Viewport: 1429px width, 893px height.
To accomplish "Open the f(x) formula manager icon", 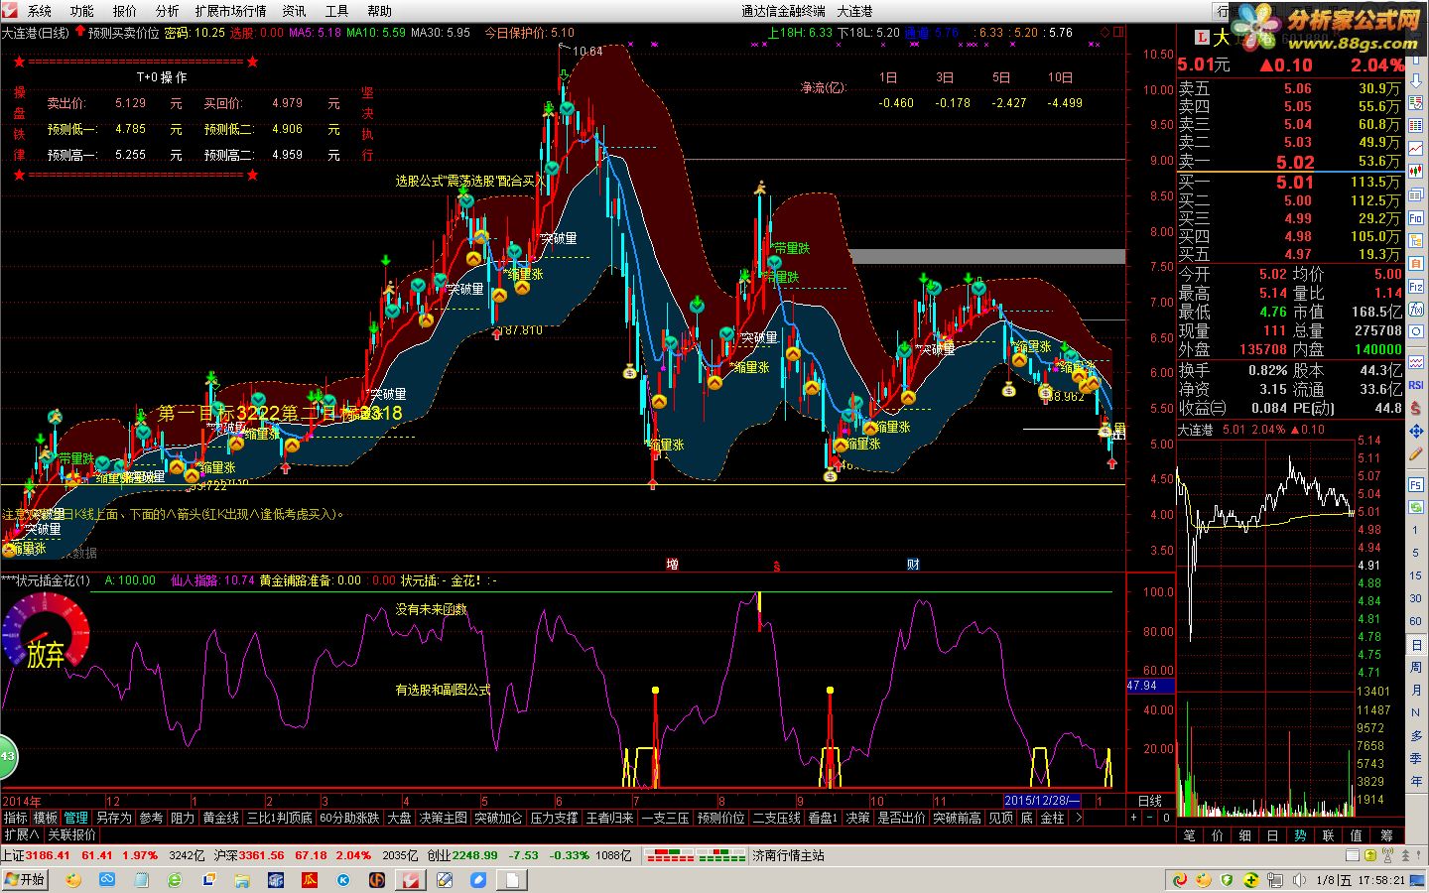I will click(1416, 309).
